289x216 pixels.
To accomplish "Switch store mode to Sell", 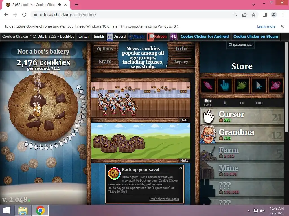I will coord(208,105).
